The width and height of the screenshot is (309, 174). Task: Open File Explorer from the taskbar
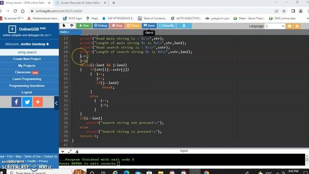[x=161, y=173]
